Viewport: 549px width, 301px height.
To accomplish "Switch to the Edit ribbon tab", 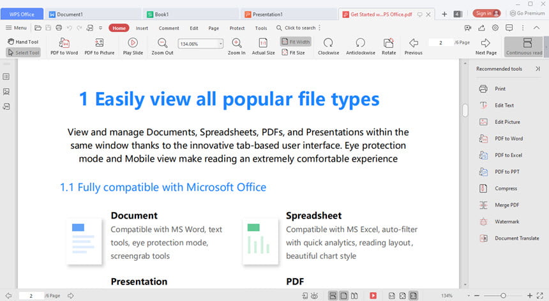I will coord(194,28).
